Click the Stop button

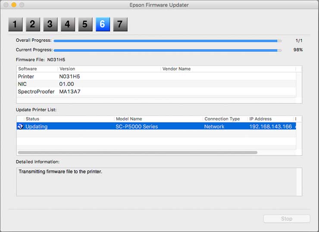[287, 219]
